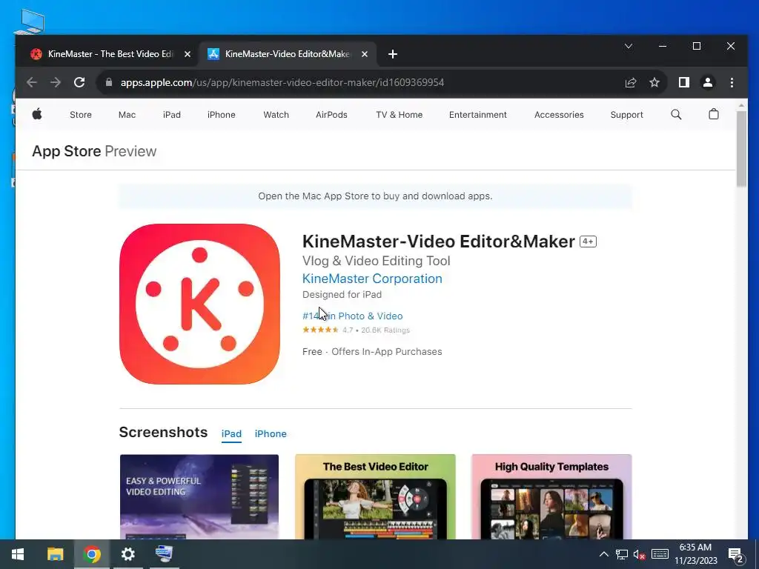The width and height of the screenshot is (759, 569).
Task: Close the KineMaster - The Best Video tab
Action: click(188, 54)
